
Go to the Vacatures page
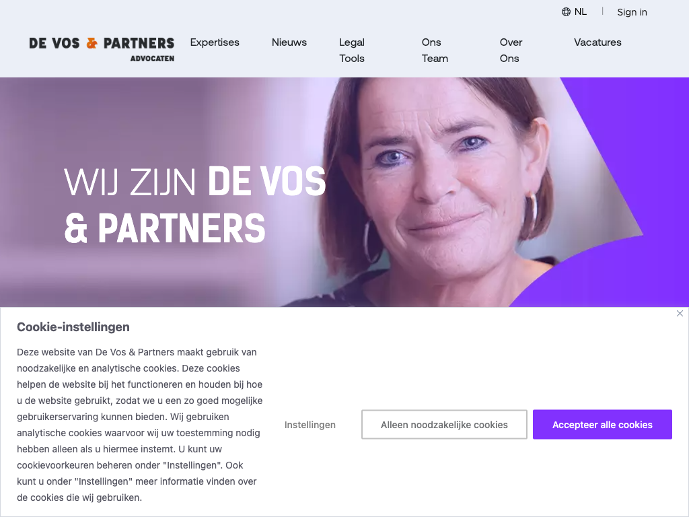597,42
